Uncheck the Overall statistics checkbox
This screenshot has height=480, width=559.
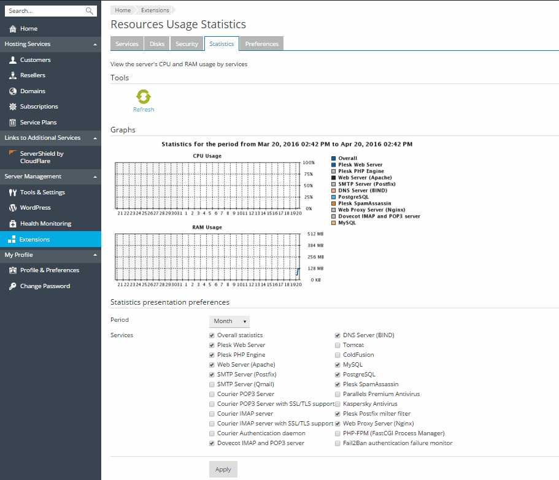click(x=212, y=335)
